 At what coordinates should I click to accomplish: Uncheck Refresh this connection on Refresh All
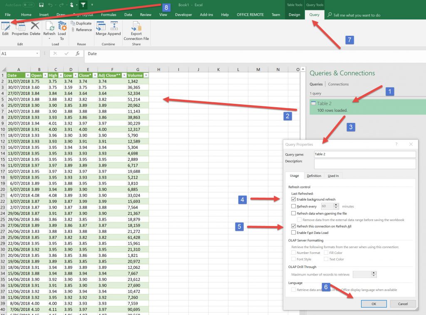tap(294, 226)
